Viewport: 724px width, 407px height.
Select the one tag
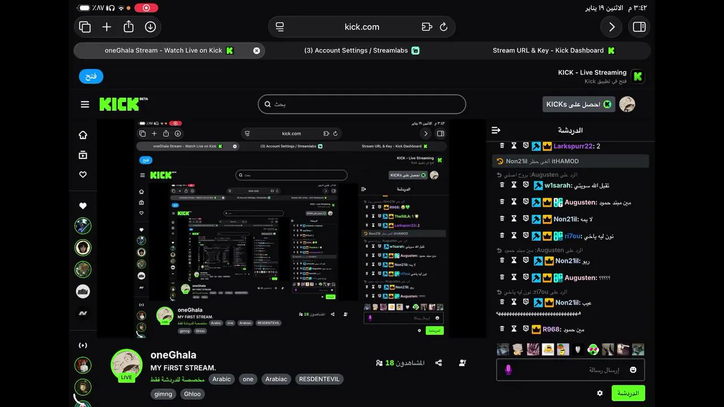(248, 379)
